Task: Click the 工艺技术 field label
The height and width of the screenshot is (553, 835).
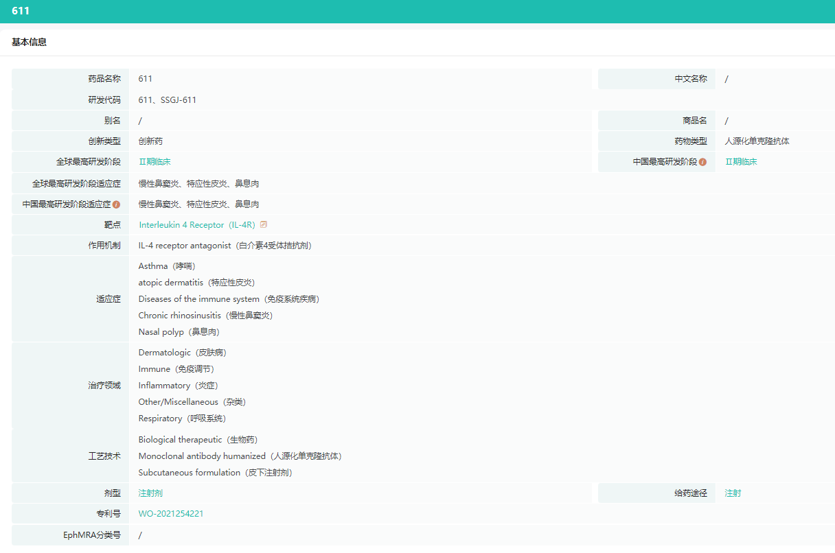Action: tap(104, 456)
